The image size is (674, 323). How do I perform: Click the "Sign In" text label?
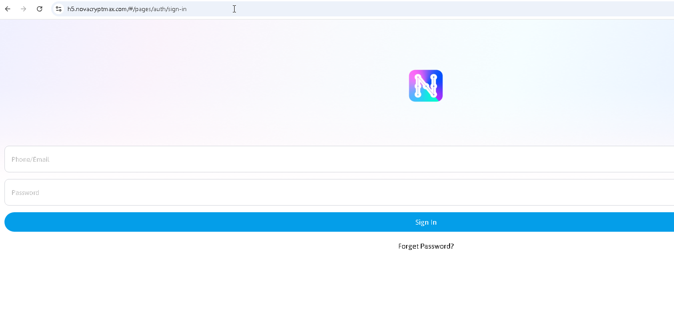coord(426,222)
